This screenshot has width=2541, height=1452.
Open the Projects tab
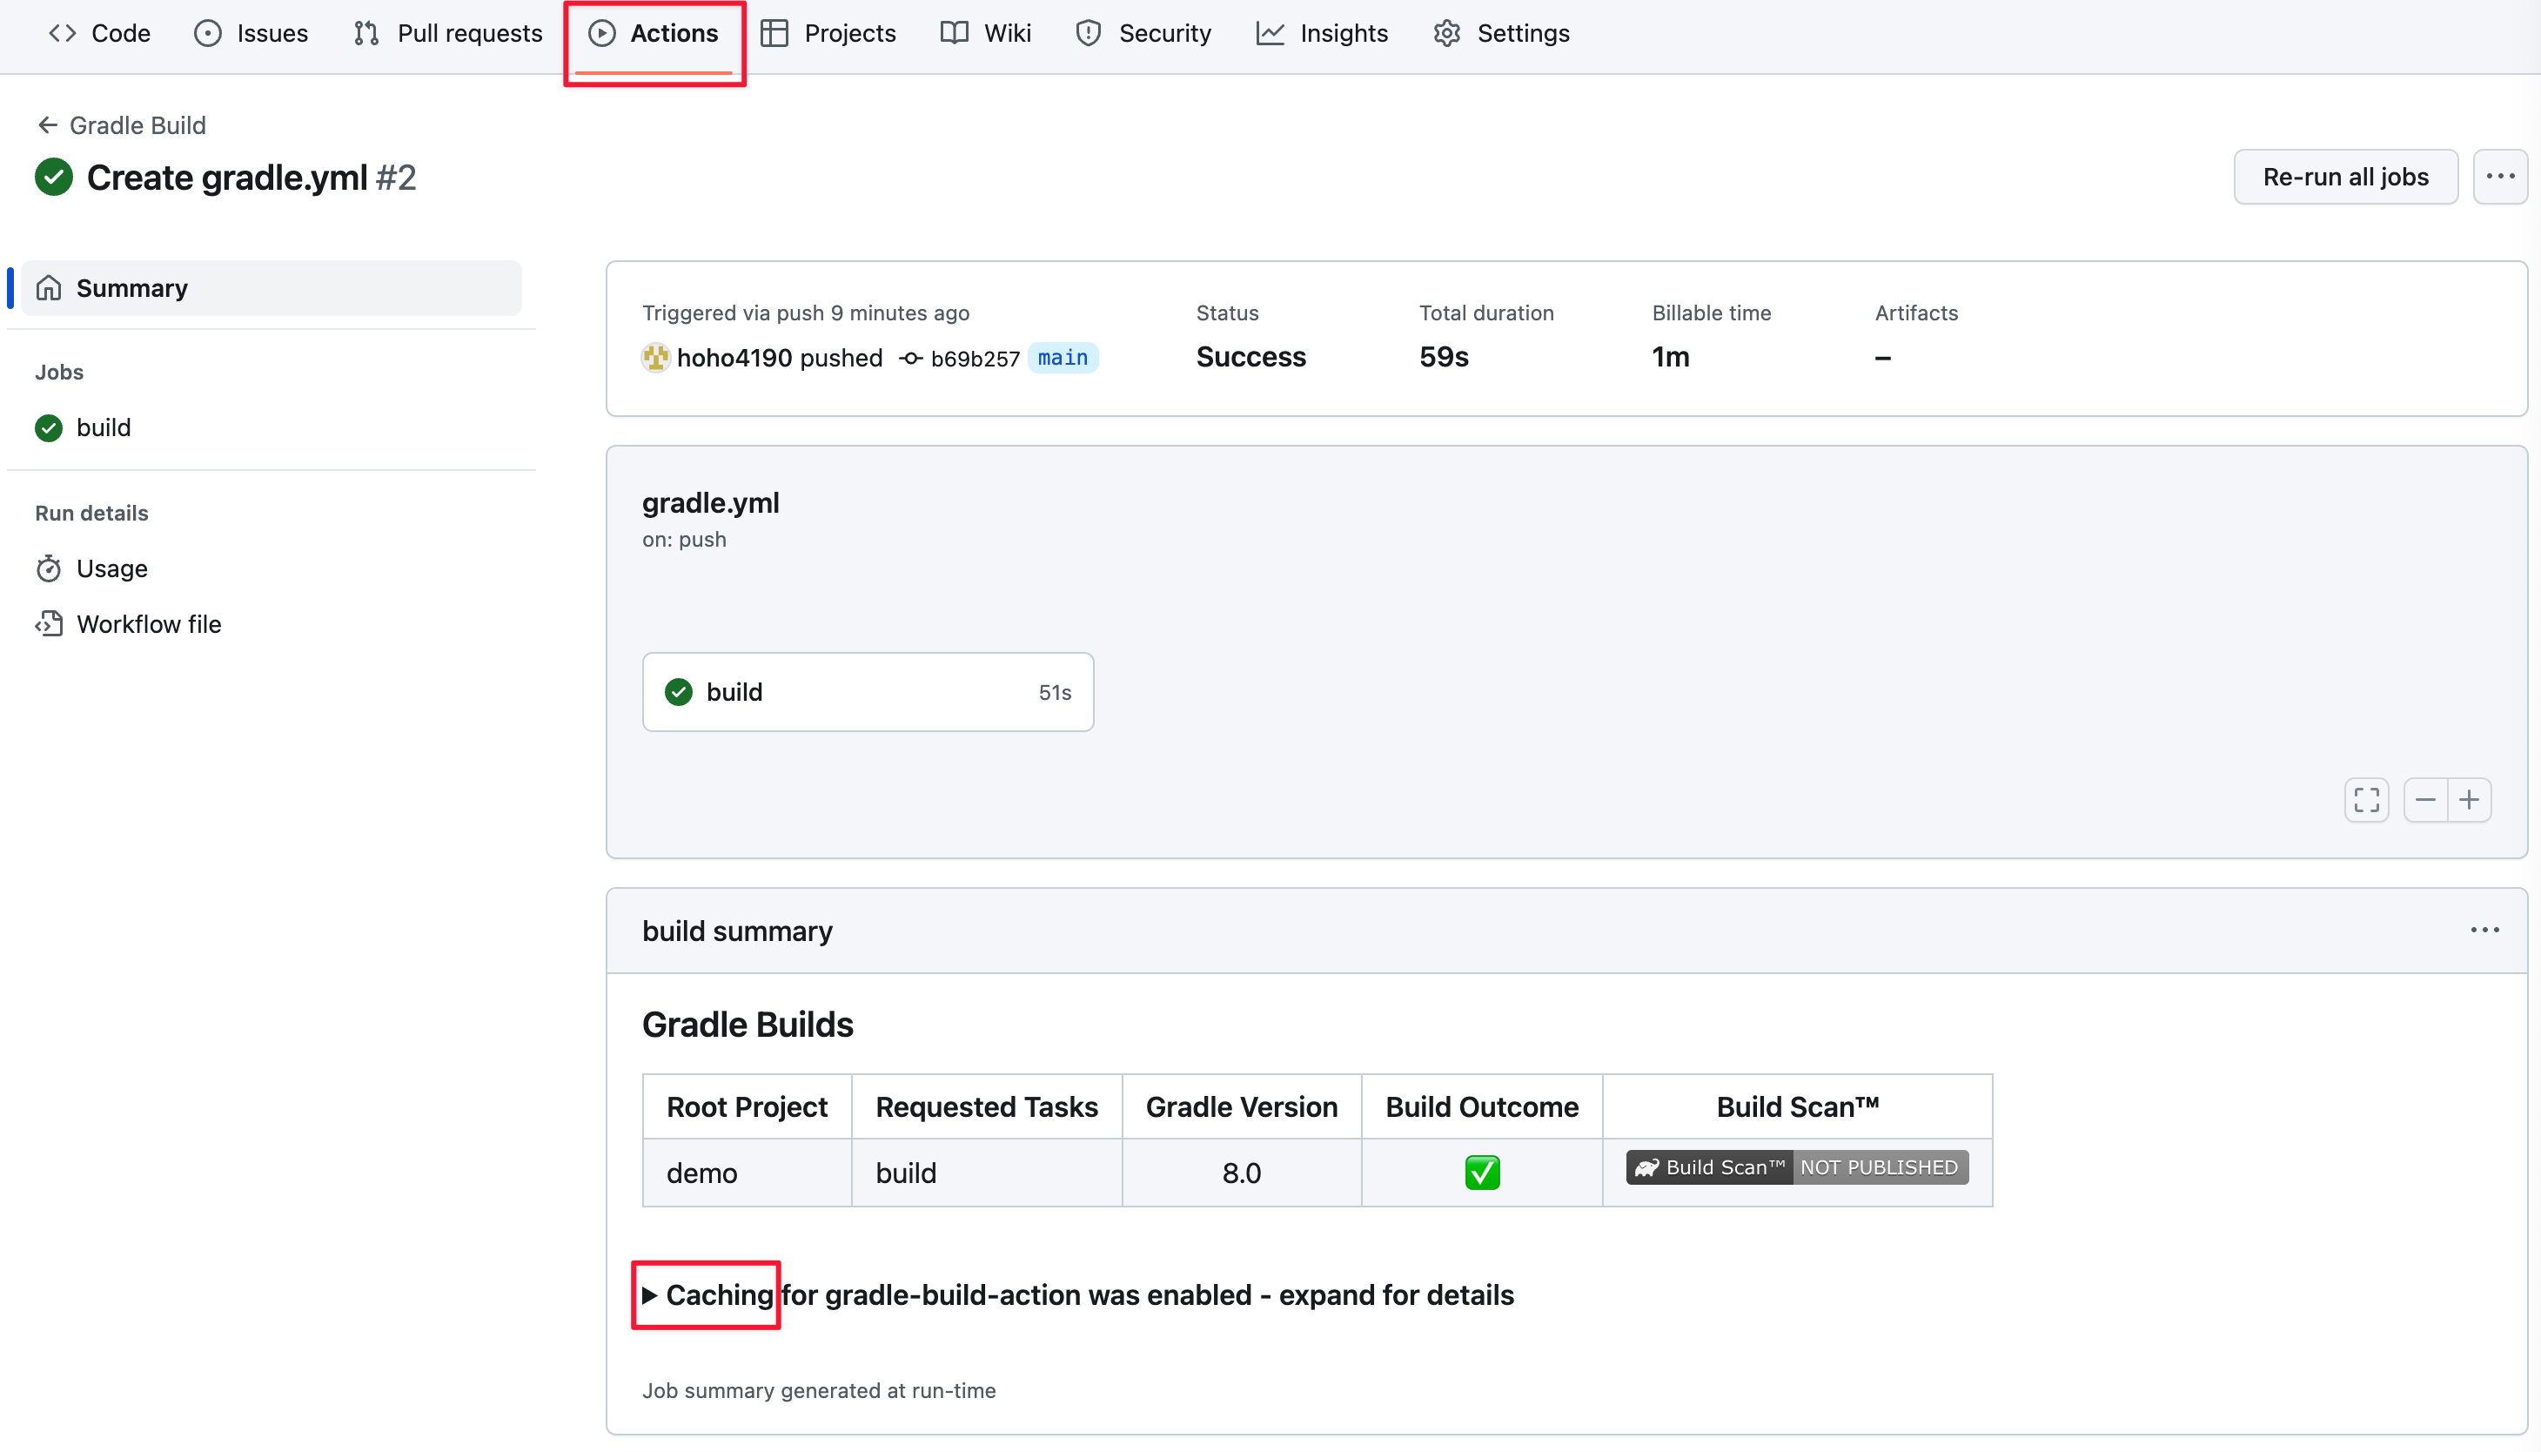[x=828, y=33]
